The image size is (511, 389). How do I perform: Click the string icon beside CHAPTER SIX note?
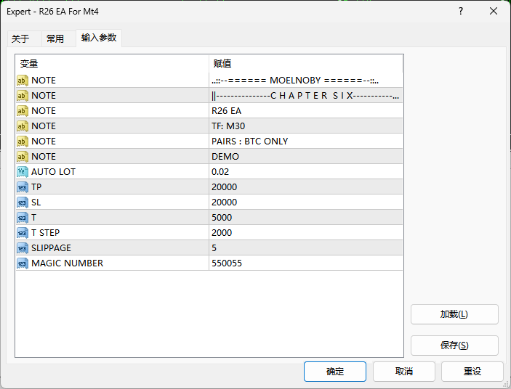(x=23, y=96)
